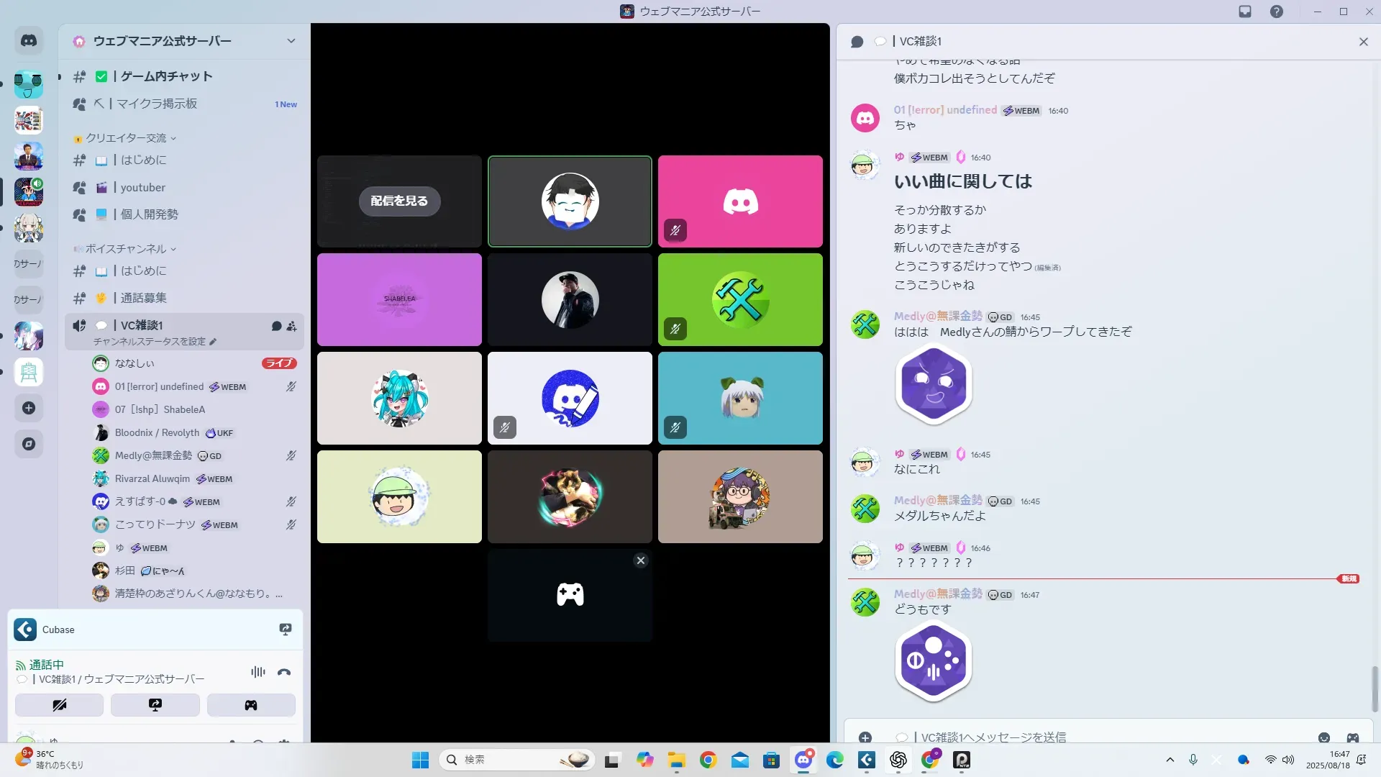Screen dimensions: 1381x777
Task: Select the ゲーム内チャット channel
Action: [166, 76]
